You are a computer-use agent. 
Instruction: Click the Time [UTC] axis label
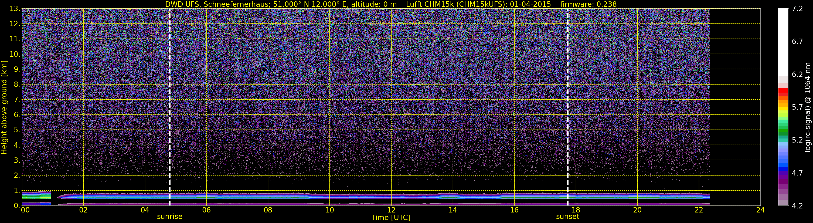coord(391,218)
